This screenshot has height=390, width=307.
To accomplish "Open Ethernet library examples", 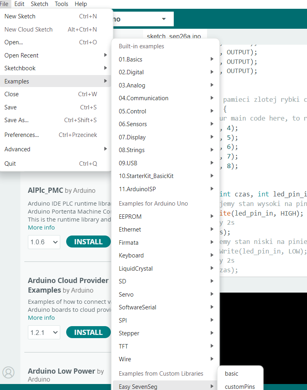I will click(166, 230).
